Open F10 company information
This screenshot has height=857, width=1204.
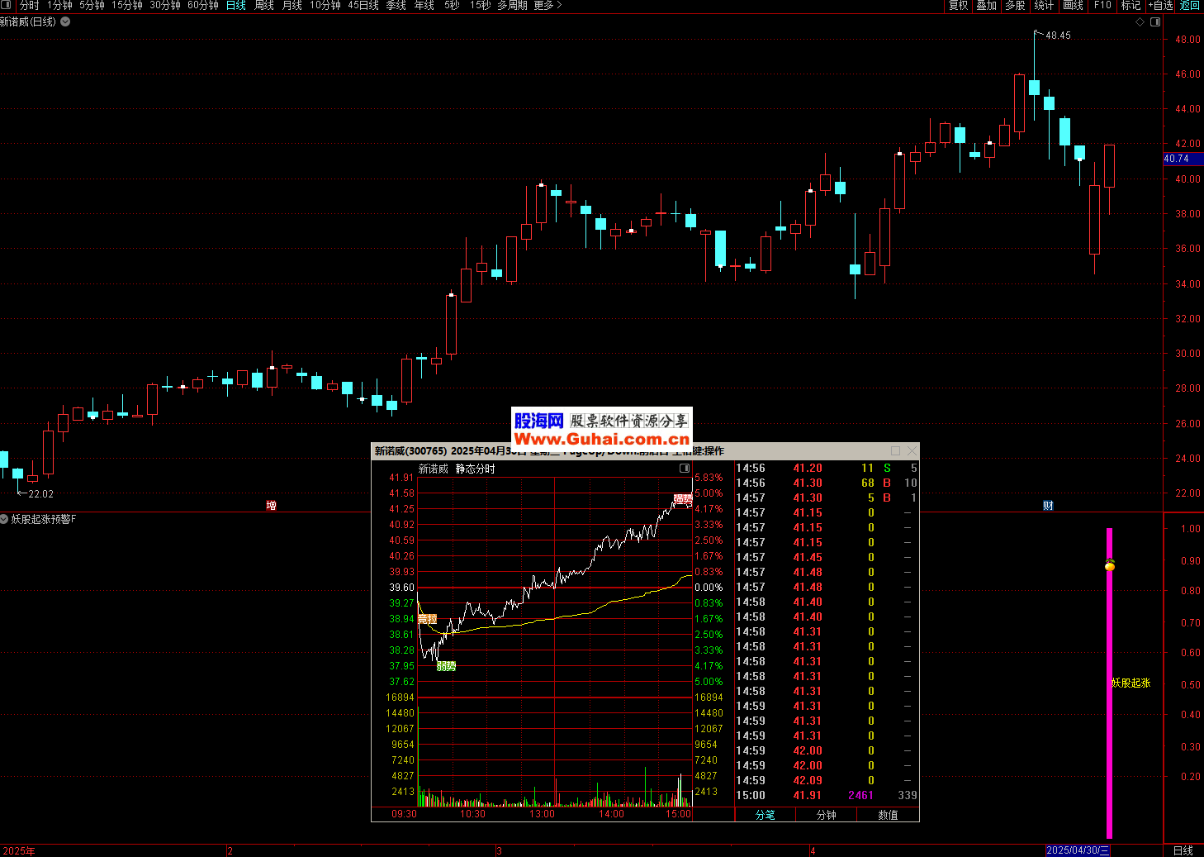coord(1102,5)
